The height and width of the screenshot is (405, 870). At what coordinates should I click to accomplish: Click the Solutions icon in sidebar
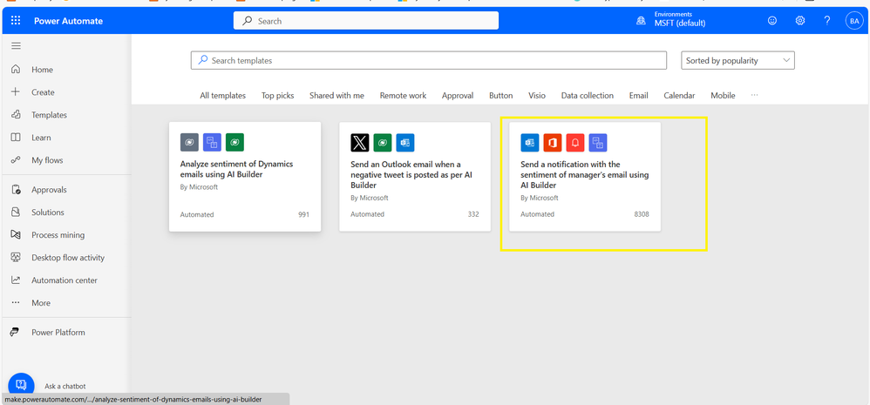[16, 213]
